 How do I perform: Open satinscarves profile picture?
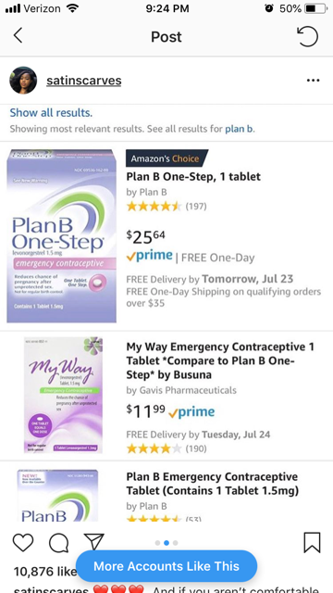click(23, 81)
